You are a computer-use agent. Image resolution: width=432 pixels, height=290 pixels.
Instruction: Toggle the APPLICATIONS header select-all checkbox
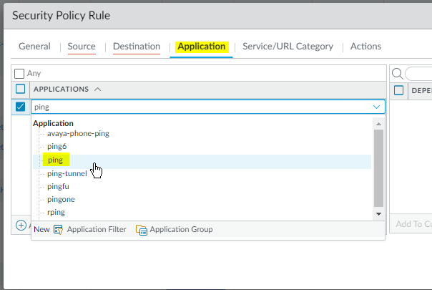(x=21, y=90)
